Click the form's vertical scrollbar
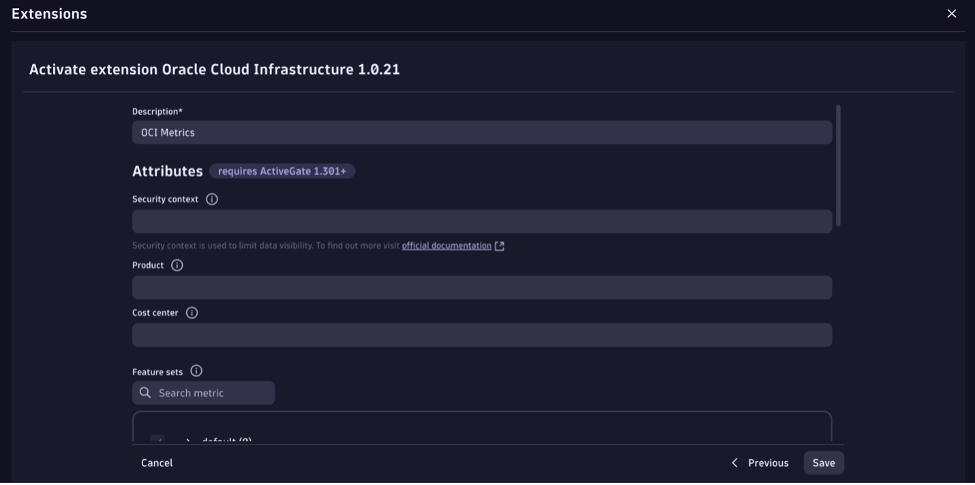 [839, 165]
